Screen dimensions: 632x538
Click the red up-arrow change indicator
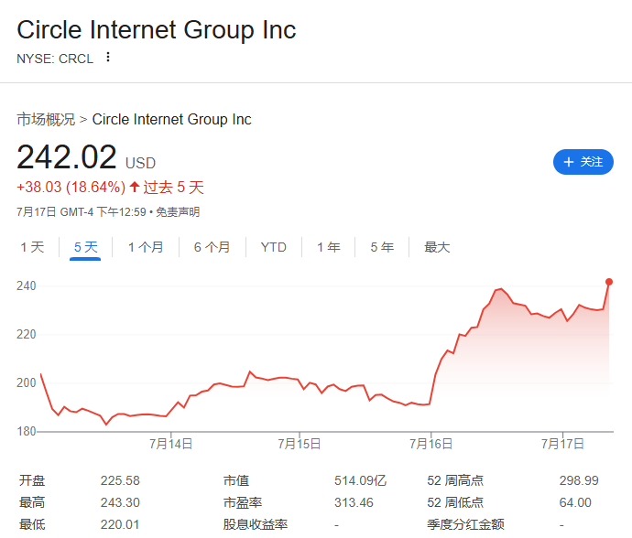coord(135,187)
